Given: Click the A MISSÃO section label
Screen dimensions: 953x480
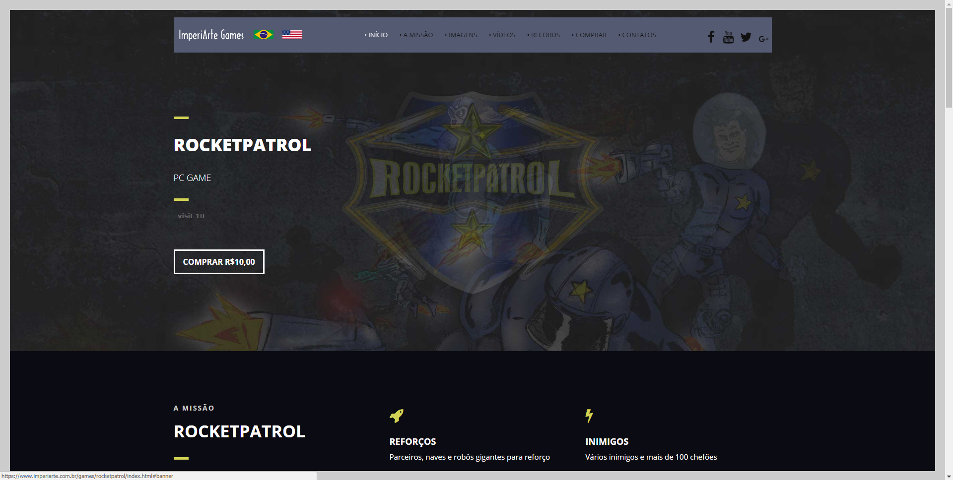Looking at the screenshot, I should pos(194,408).
